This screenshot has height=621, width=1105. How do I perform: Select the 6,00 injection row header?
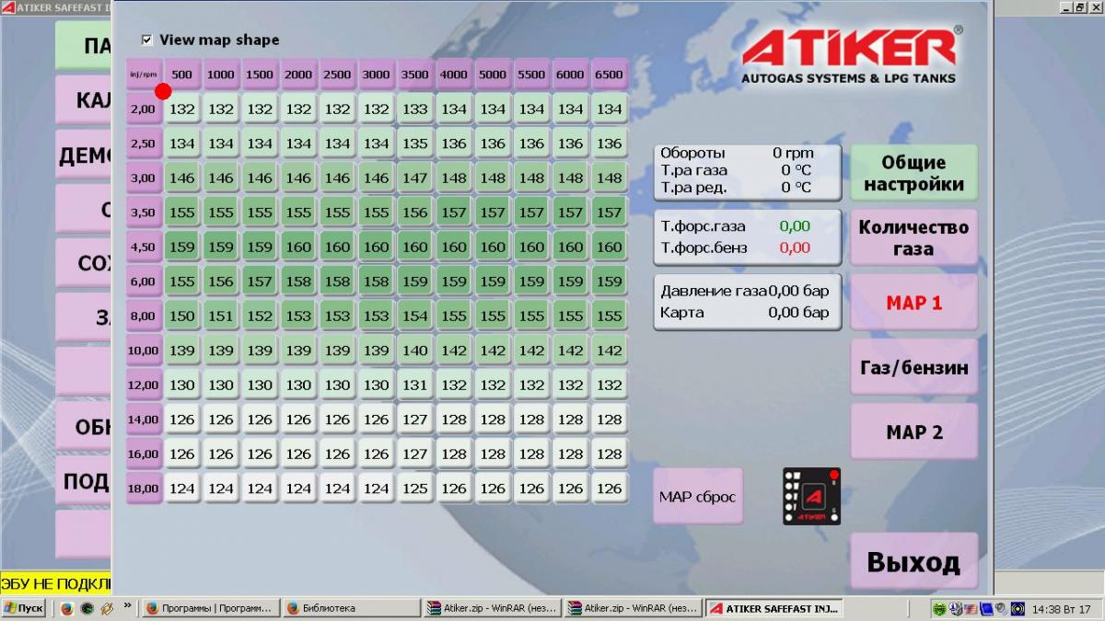click(x=143, y=282)
